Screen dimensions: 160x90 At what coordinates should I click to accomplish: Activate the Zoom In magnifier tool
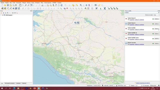[x=26, y=5]
